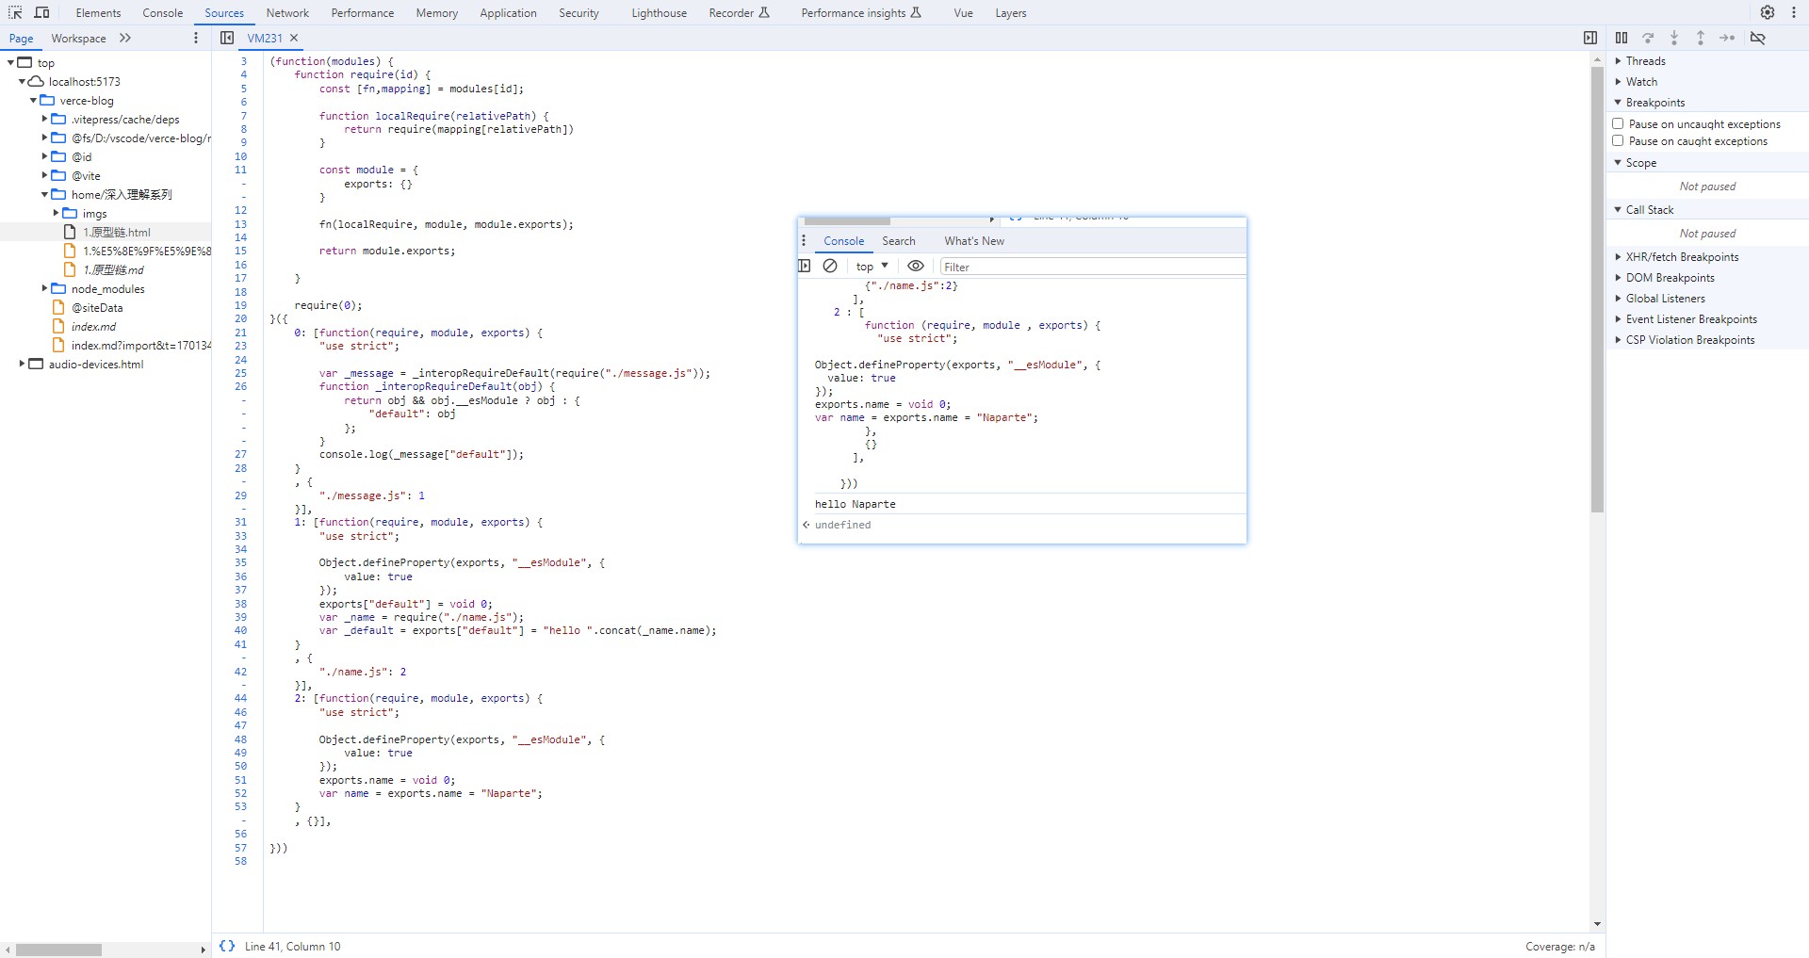Hide the navigator sidebar panel icon
The image size is (1809, 958).
tap(227, 38)
